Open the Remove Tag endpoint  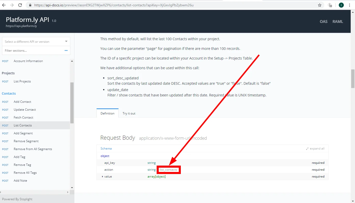click(22, 165)
